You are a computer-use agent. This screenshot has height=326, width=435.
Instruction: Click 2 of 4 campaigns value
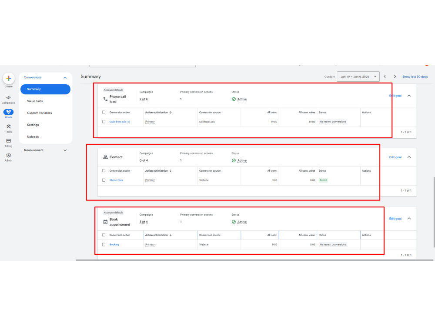(144, 99)
